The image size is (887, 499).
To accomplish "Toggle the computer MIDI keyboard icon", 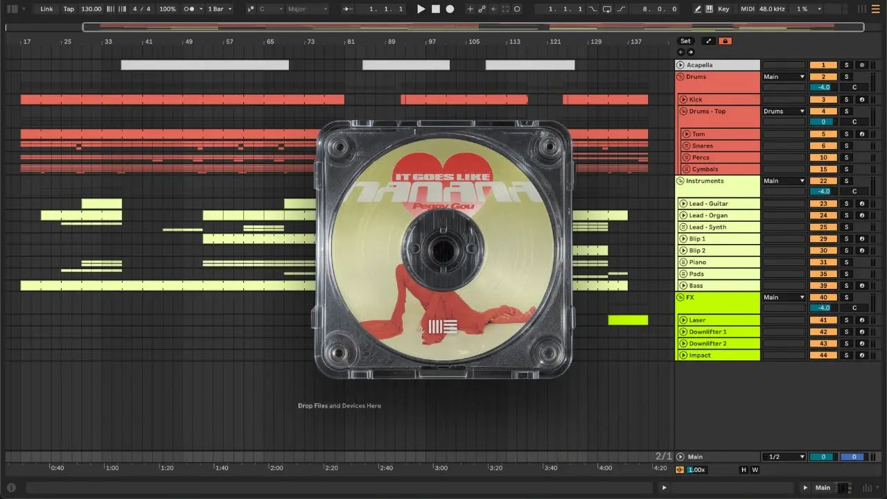I will coord(710,9).
